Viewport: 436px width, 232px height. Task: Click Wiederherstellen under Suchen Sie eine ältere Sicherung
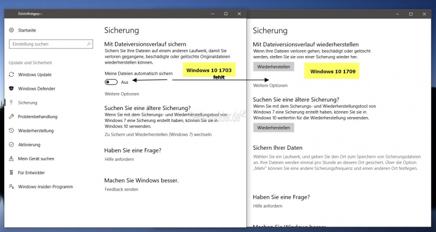[274, 128]
